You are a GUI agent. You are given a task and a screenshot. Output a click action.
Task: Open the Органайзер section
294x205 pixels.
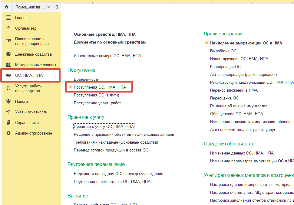point(26,28)
